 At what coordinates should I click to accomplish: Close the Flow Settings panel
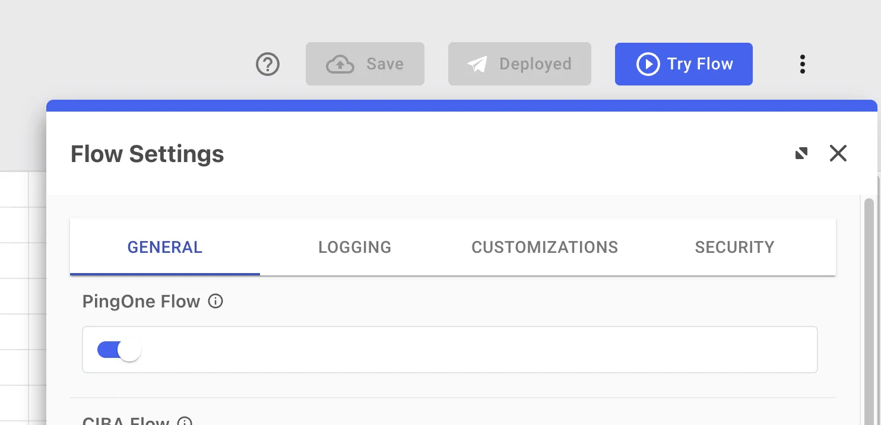(838, 154)
